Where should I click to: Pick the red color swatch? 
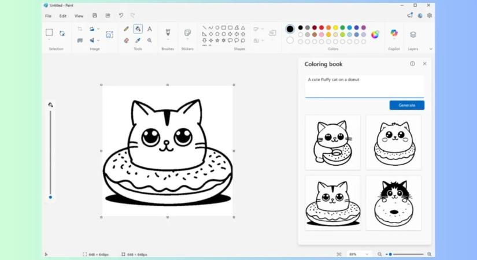(x=321, y=28)
